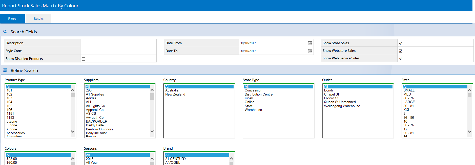
Task: Select SMALL size
Action: click(435, 90)
